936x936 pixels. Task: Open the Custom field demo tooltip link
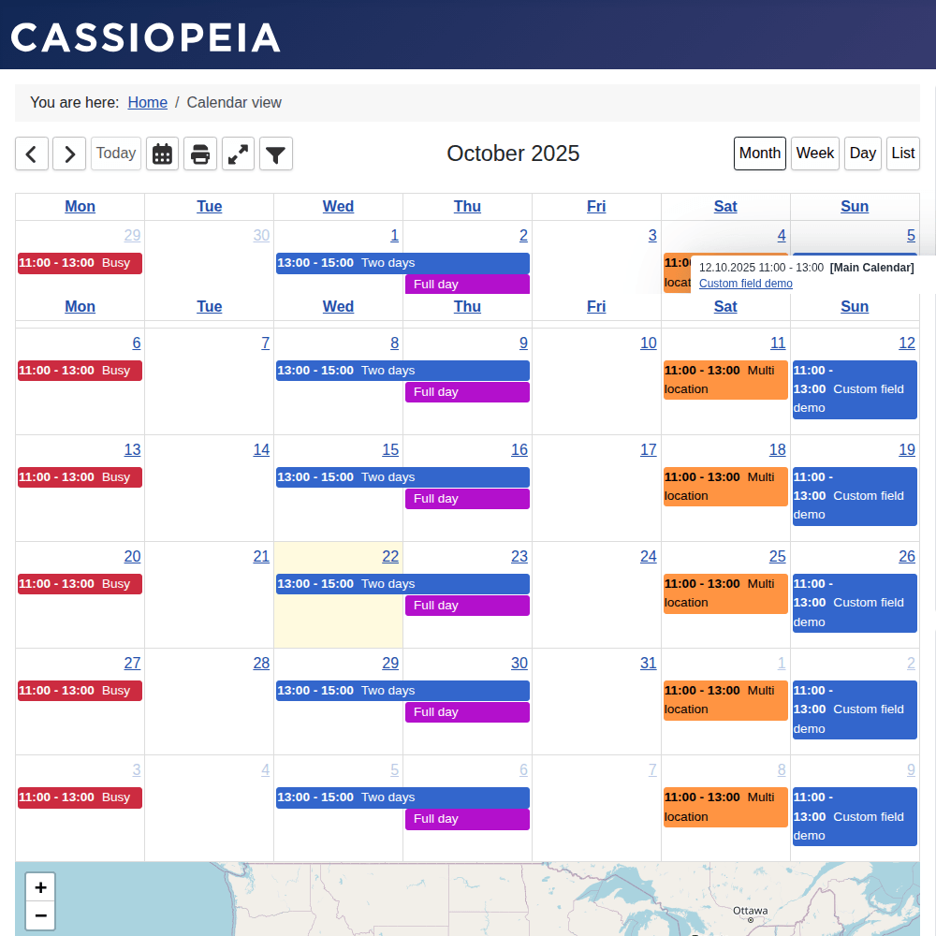coord(745,283)
